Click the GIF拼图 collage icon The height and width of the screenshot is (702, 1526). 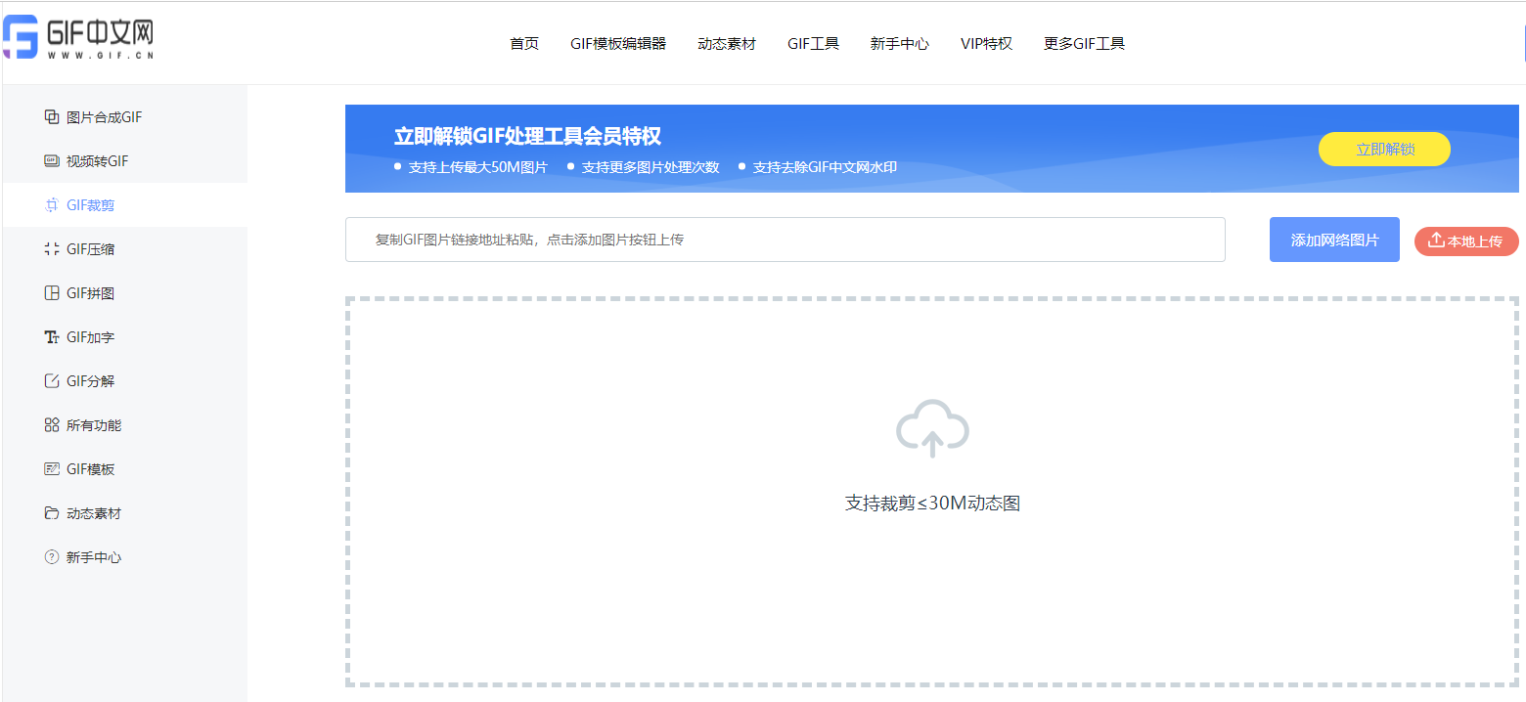(x=52, y=293)
